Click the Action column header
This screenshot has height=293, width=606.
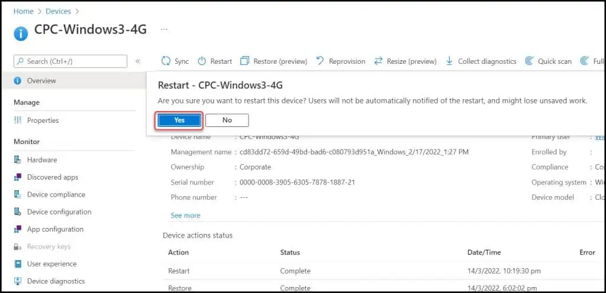[x=179, y=252]
